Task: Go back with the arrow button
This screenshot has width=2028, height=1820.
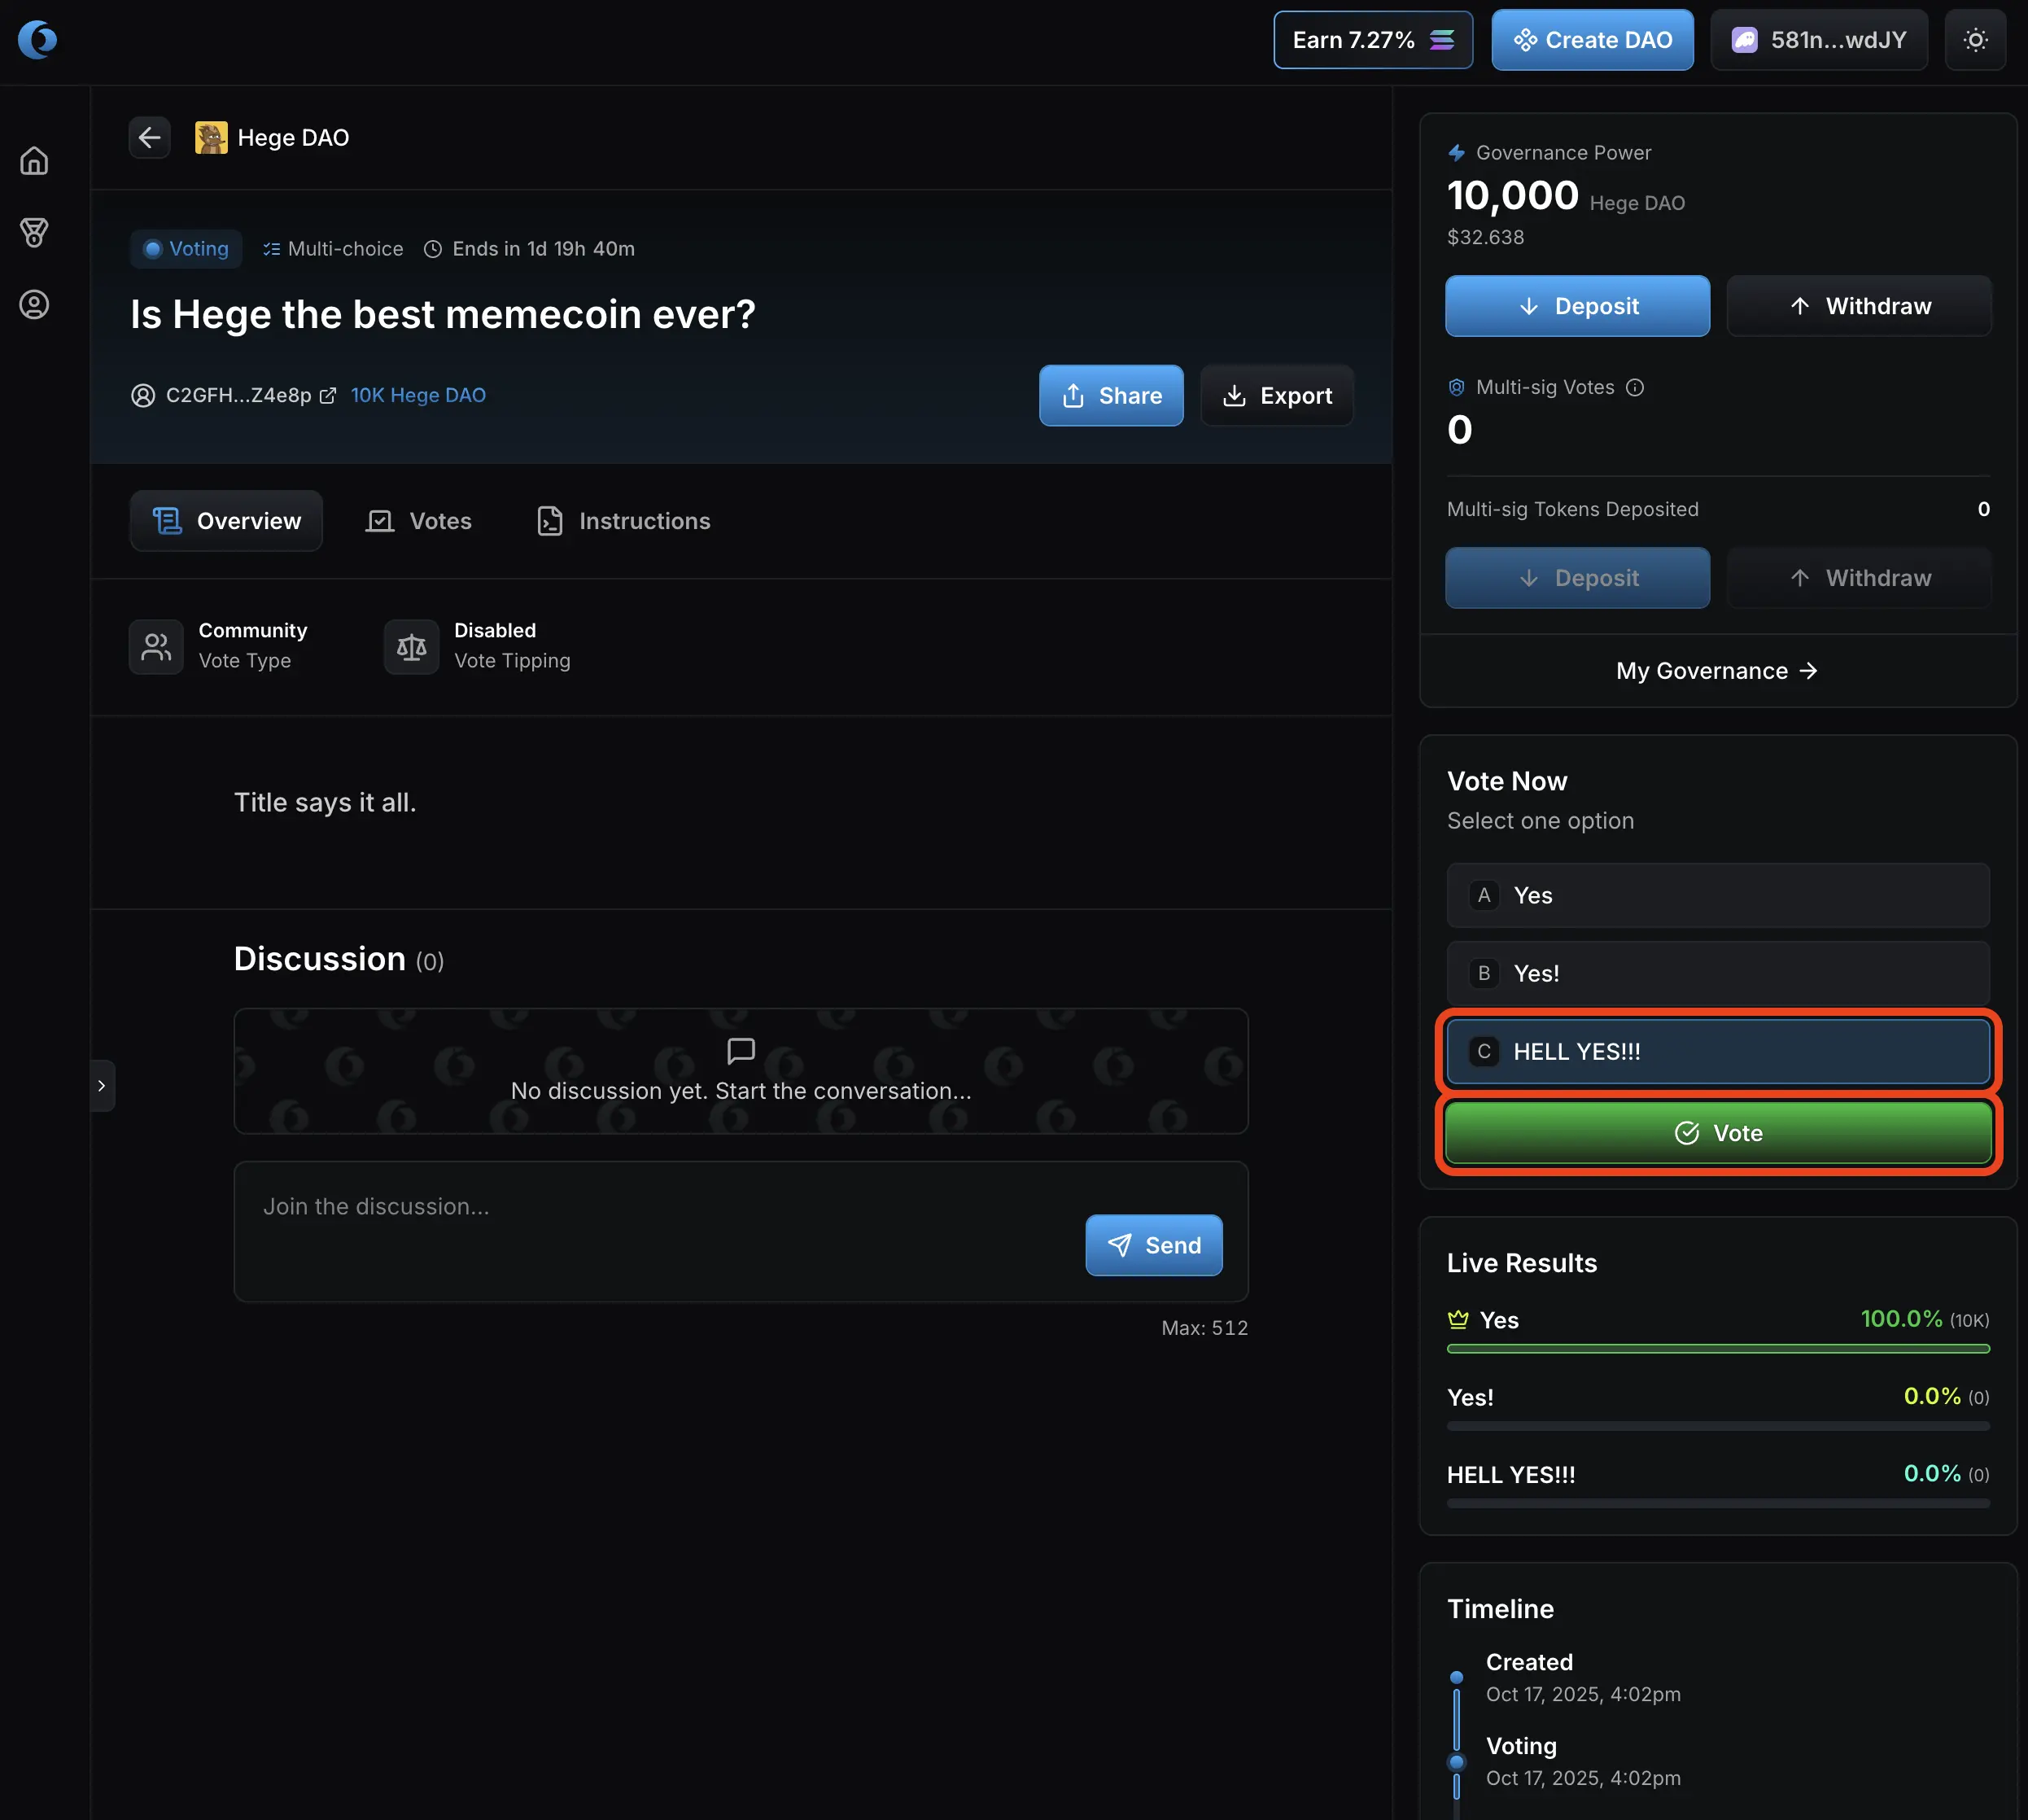Action: click(x=149, y=138)
